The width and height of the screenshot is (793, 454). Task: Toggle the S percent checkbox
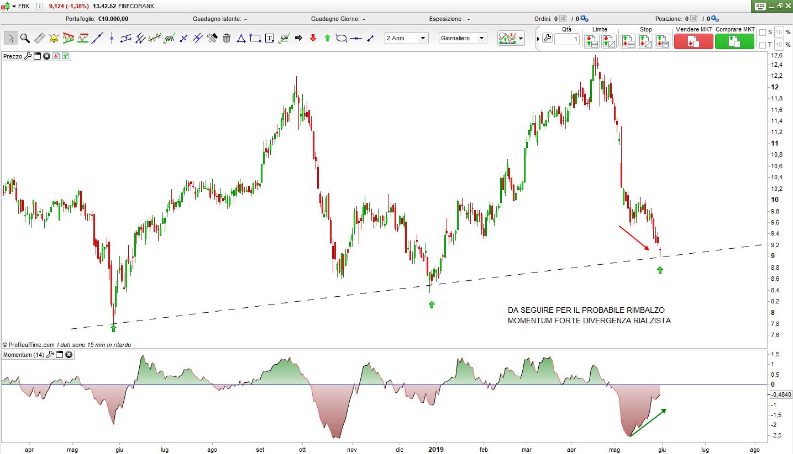coord(763,32)
